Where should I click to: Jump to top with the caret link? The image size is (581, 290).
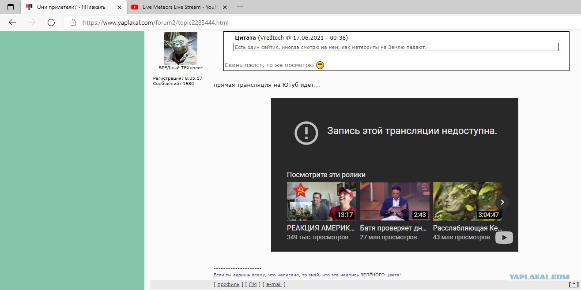pos(574,284)
